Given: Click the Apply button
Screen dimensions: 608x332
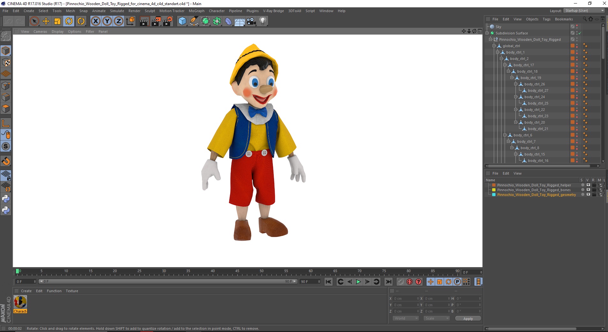Looking at the screenshot, I should point(468,319).
